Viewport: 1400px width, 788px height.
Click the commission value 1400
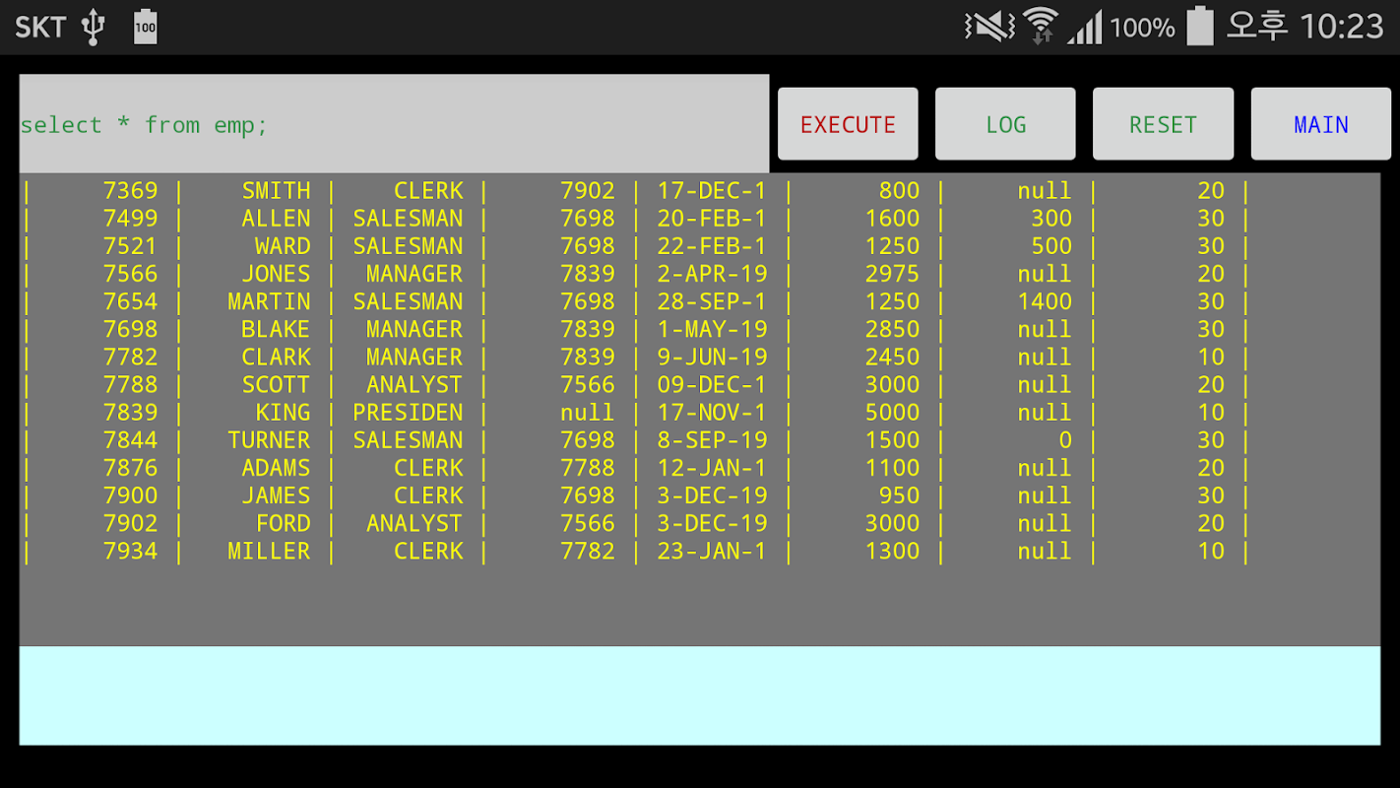tap(1045, 301)
